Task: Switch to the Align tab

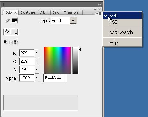Action: pyautogui.click(x=44, y=12)
